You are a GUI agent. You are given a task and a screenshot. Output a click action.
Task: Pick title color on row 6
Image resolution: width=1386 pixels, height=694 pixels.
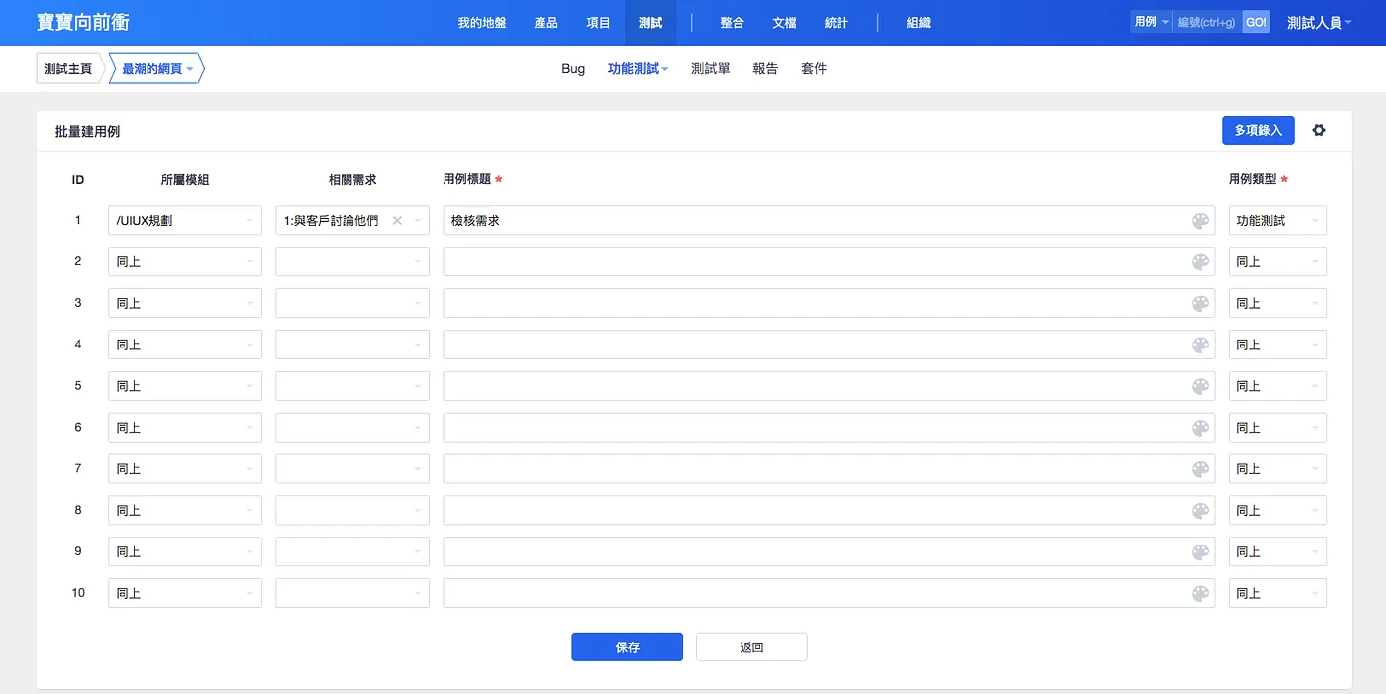pos(1200,429)
